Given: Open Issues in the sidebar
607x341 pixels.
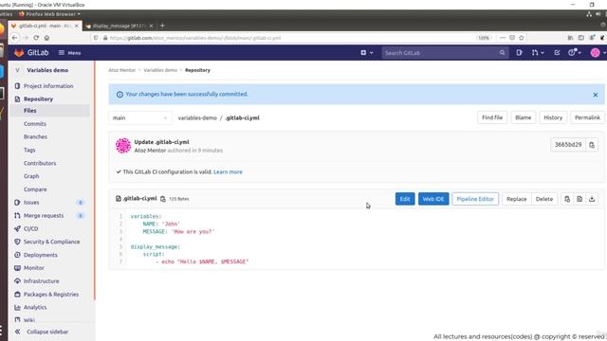Looking at the screenshot, I should (31, 202).
